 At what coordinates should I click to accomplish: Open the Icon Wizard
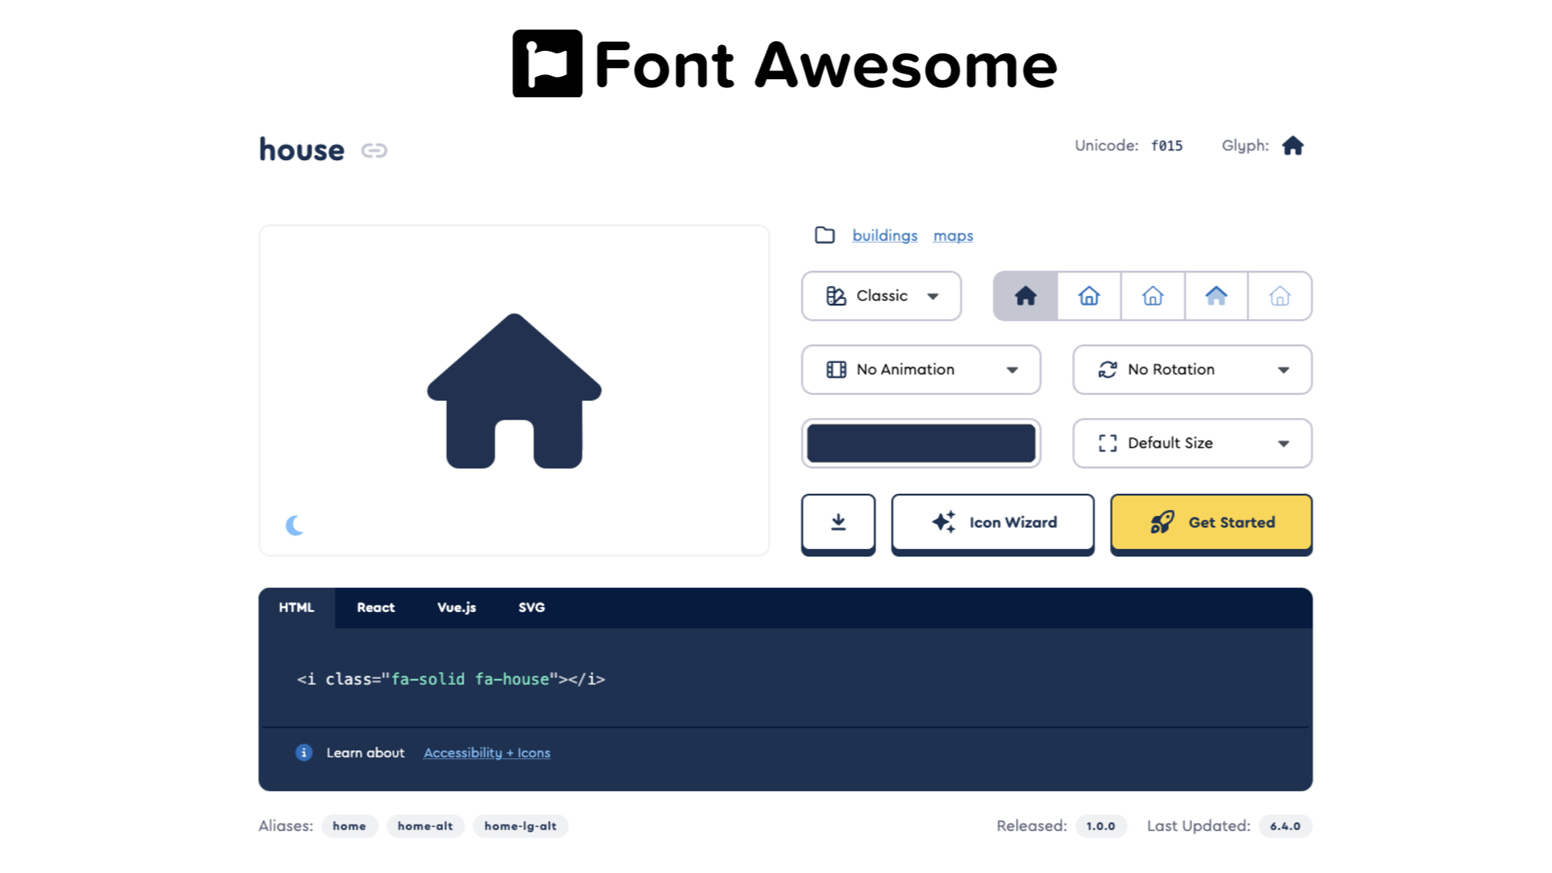point(993,523)
